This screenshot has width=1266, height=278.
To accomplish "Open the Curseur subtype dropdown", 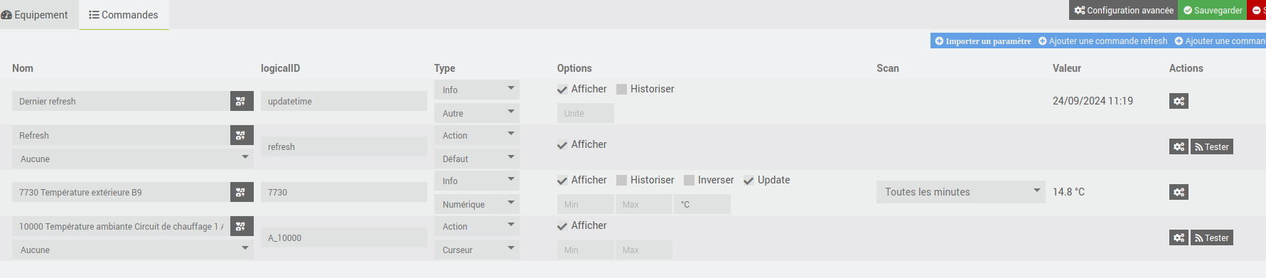I will (477, 250).
